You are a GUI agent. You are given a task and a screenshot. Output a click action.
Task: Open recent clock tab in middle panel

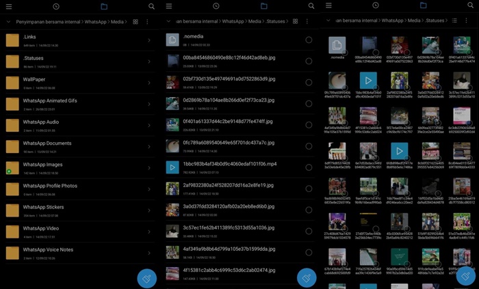coord(216,6)
